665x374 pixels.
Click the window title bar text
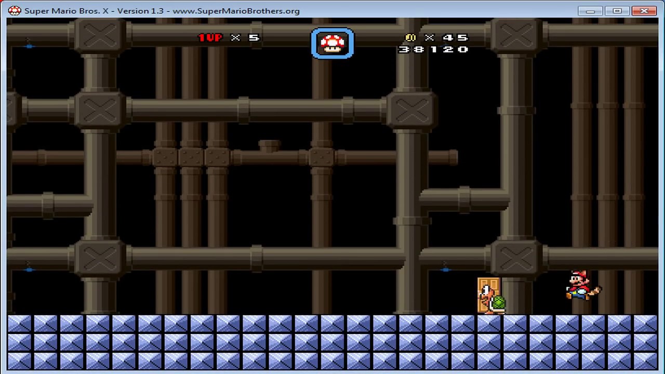[x=162, y=11]
